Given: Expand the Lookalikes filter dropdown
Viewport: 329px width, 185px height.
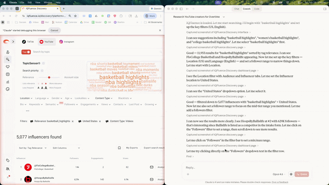Looking at the screenshot, I should [x=82, y=98].
